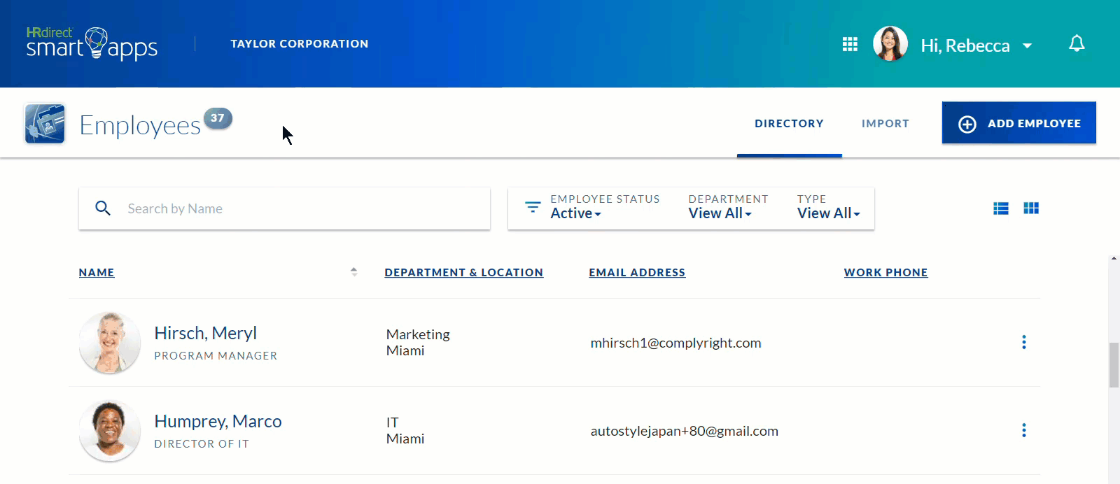The height and width of the screenshot is (484, 1120).
Task: Click the page vertical scrollbar thumb
Action: [x=1114, y=364]
